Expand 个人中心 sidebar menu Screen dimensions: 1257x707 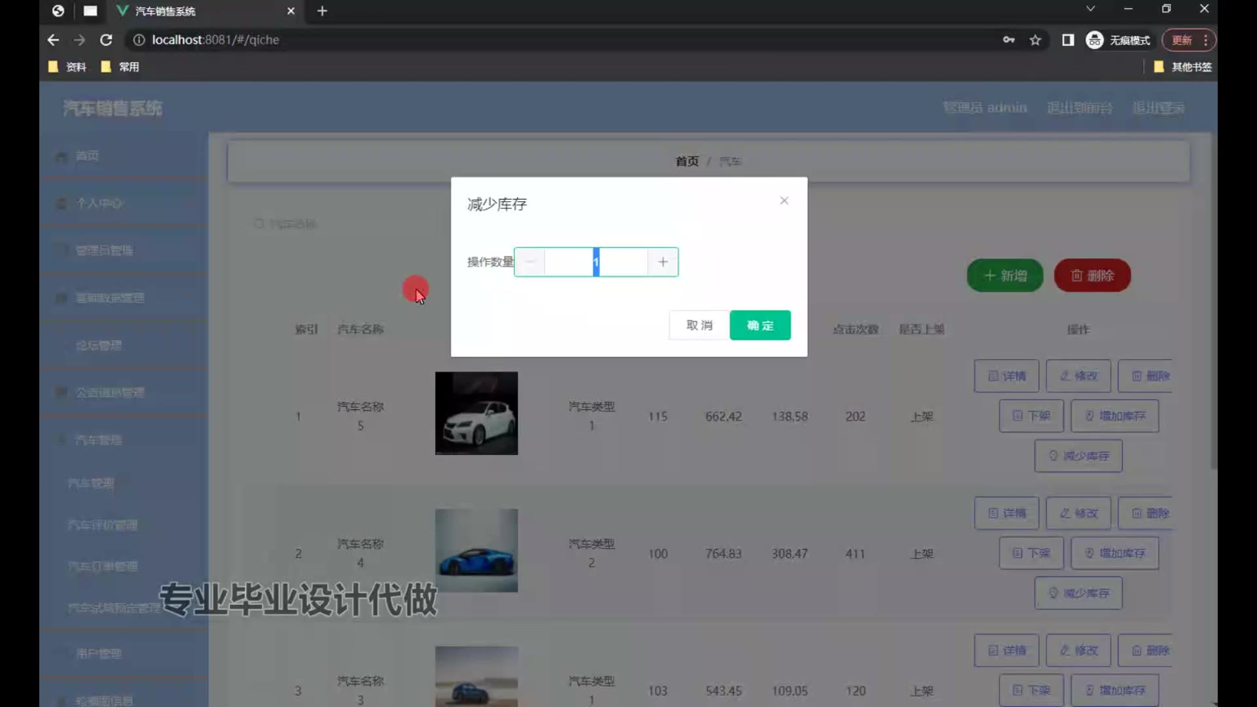click(x=124, y=203)
